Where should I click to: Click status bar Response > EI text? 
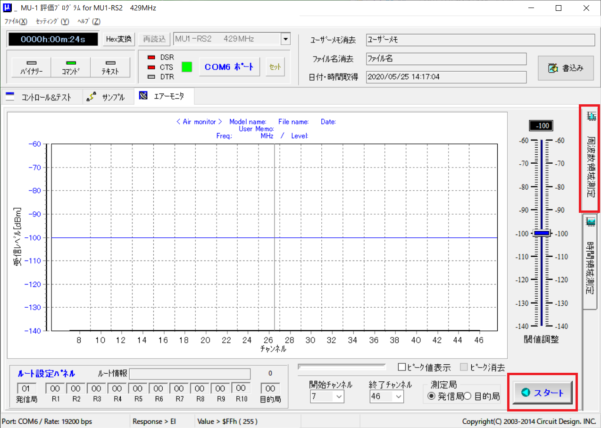(x=154, y=421)
